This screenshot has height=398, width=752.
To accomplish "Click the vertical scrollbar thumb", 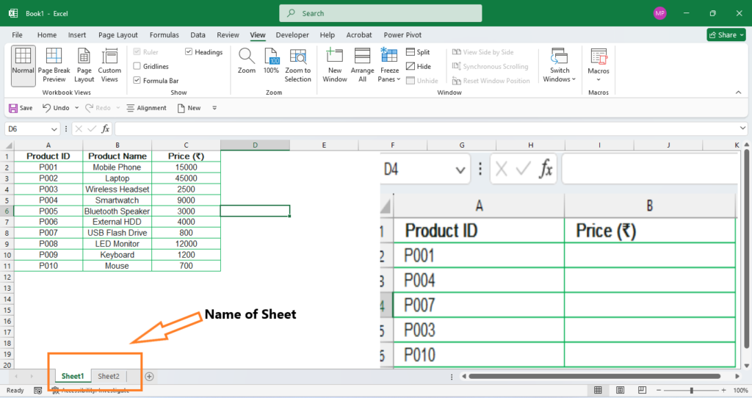I will [x=746, y=250].
